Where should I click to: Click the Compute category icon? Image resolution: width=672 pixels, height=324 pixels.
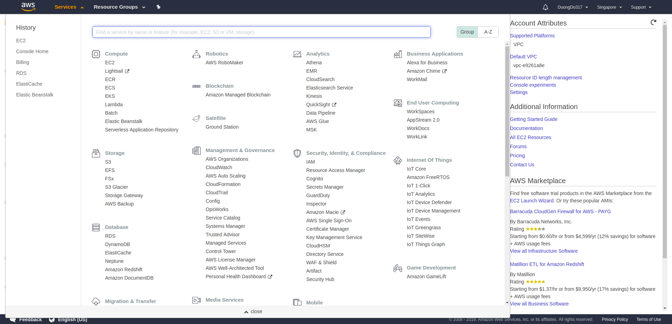tap(96, 54)
